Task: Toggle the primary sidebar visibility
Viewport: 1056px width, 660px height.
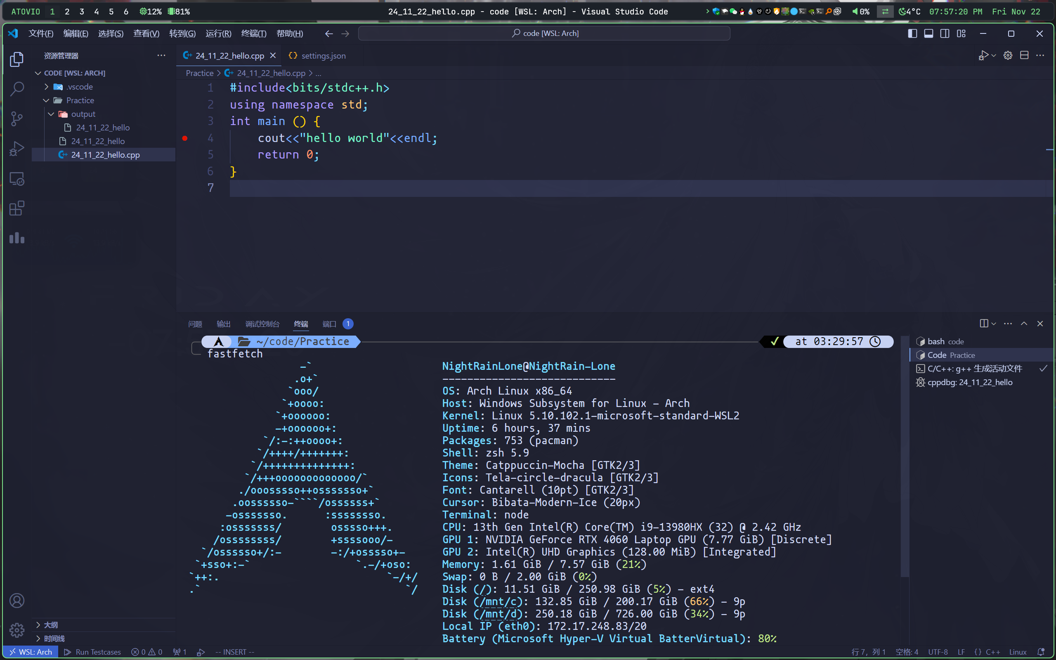Action: pyautogui.click(x=912, y=33)
